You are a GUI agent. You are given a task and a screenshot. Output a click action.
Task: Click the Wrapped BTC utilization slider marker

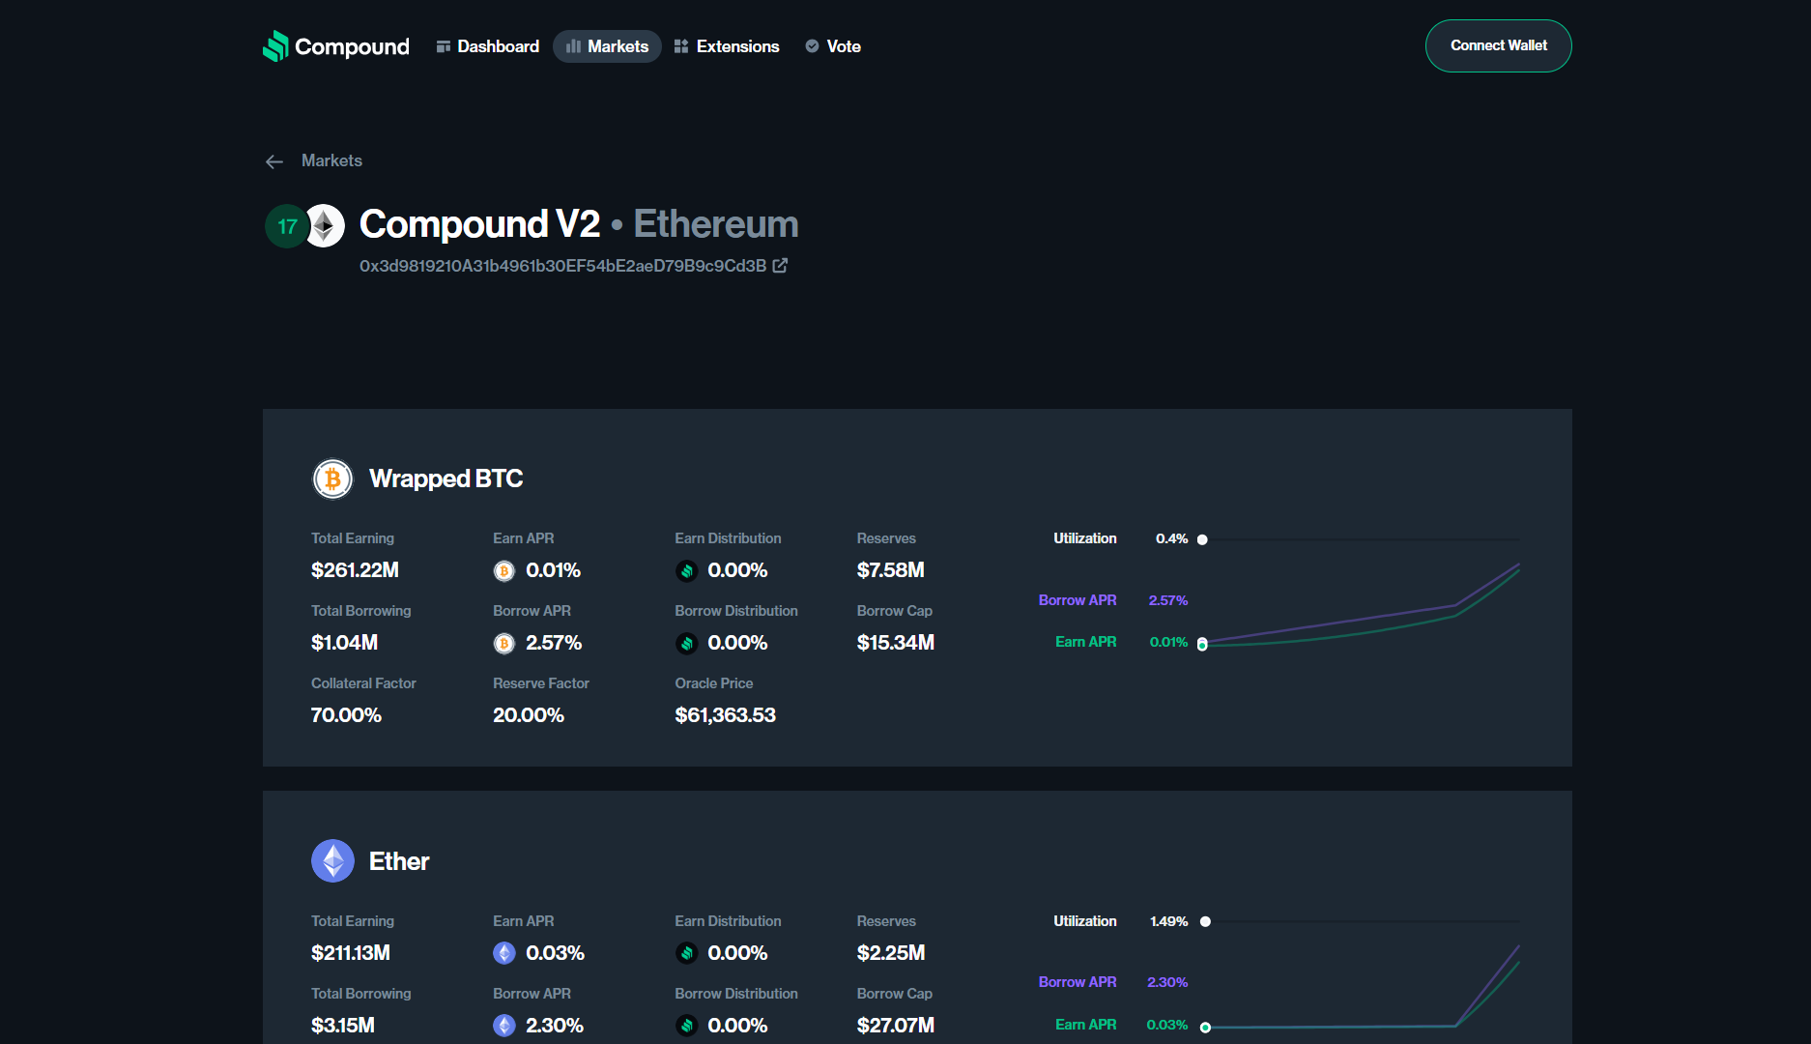1202,539
